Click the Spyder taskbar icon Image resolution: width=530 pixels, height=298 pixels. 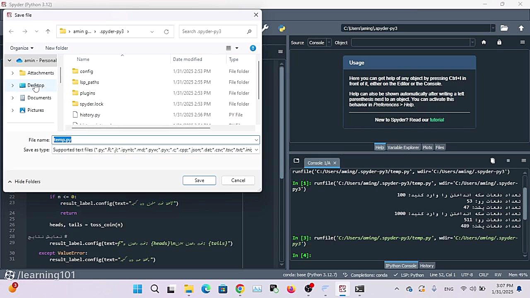click(x=342, y=289)
